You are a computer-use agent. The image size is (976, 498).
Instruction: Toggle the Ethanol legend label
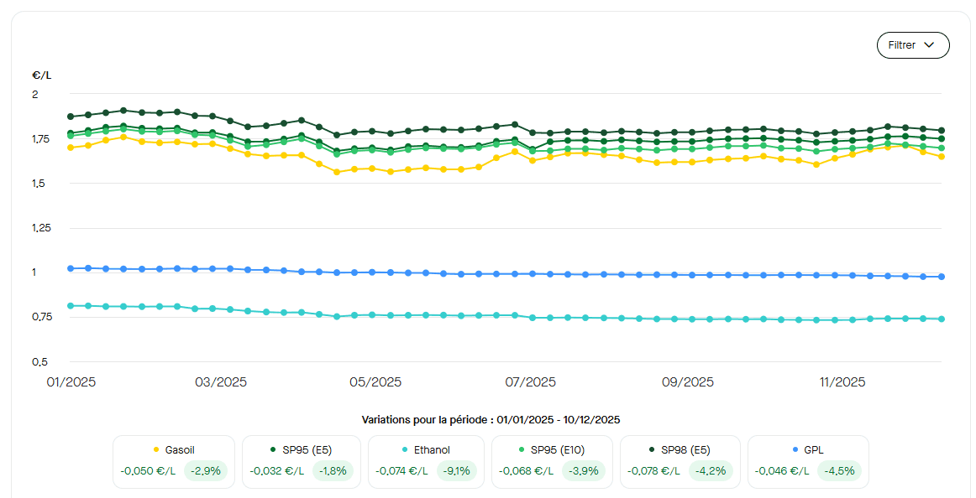[x=432, y=450]
